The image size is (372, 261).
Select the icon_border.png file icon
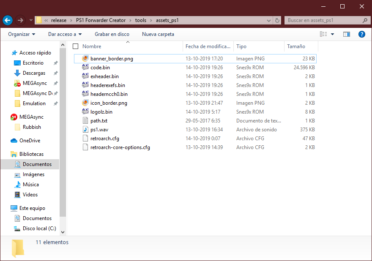click(85, 103)
